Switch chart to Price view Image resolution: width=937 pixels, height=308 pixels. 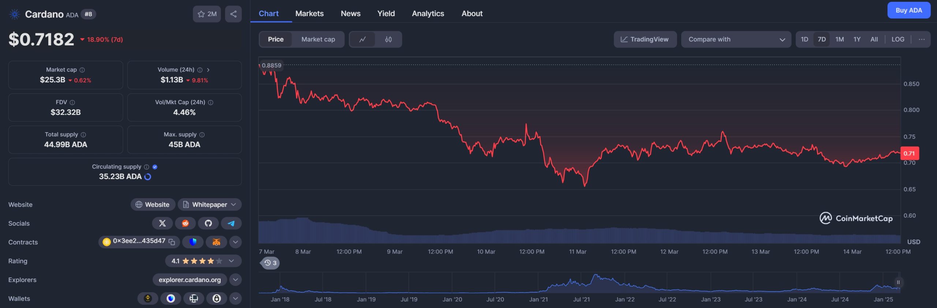pyautogui.click(x=276, y=40)
